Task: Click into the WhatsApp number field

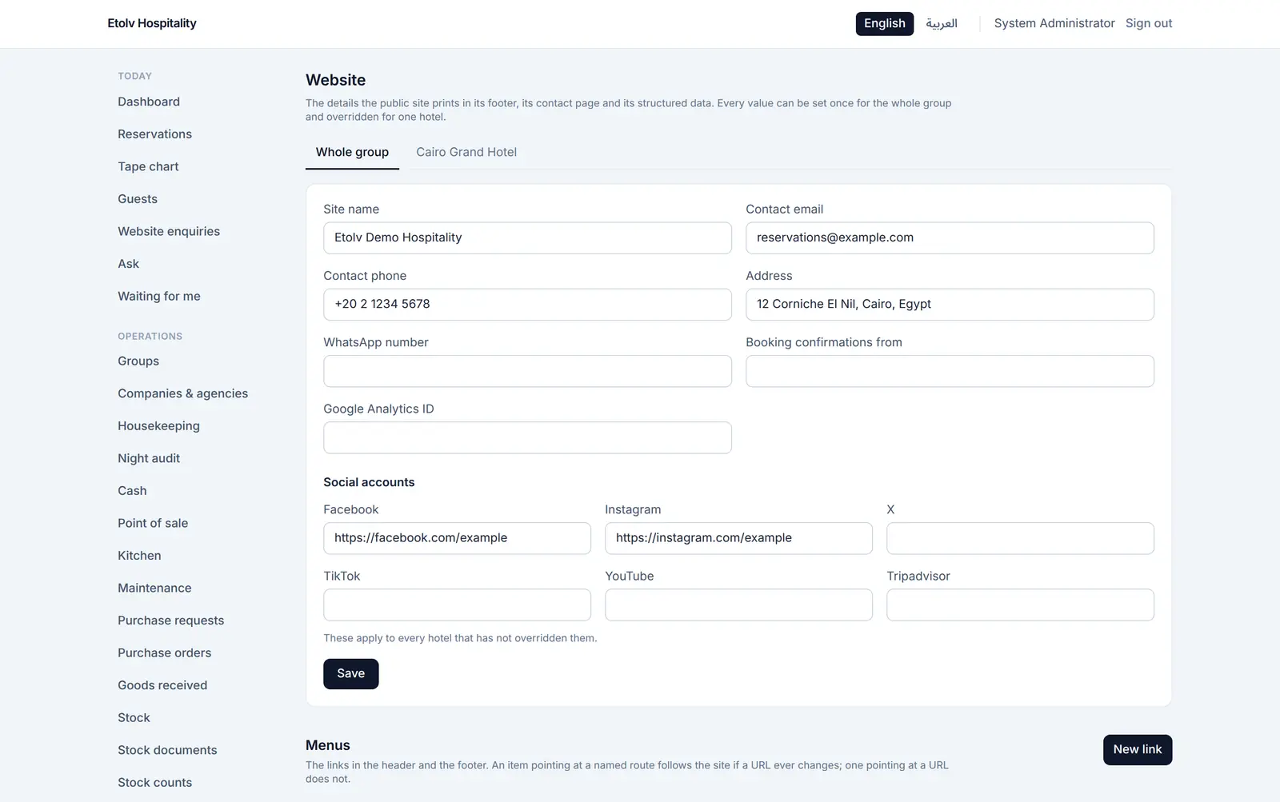Action: [527, 371]
